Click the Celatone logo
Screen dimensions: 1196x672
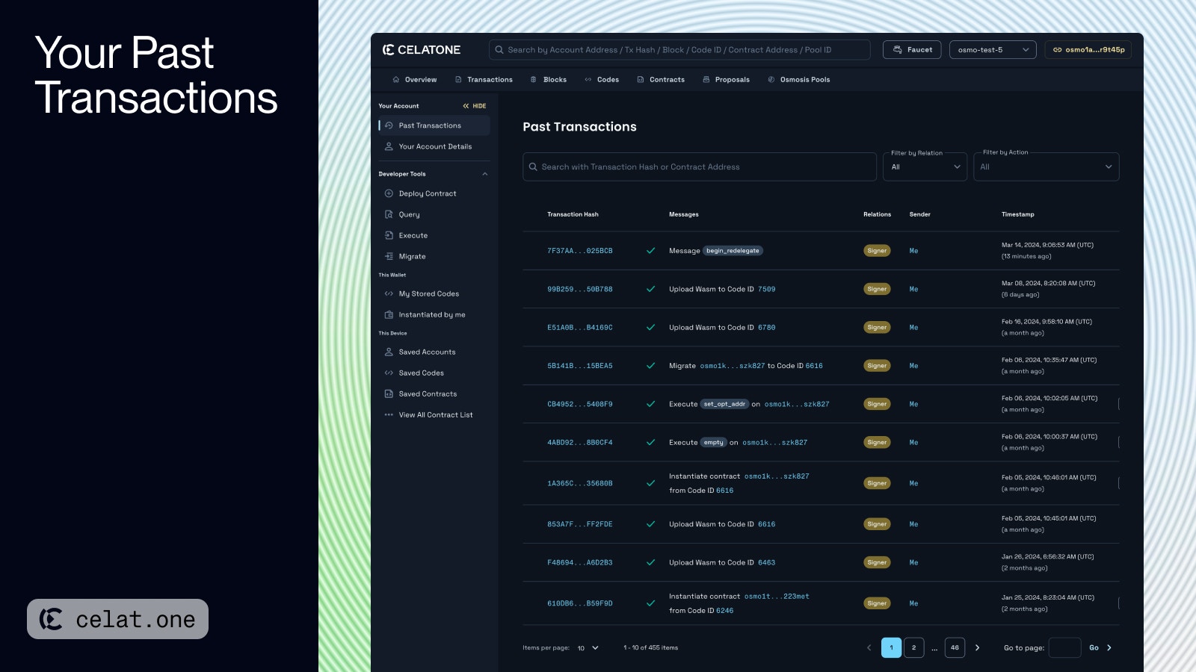[422, 50]
